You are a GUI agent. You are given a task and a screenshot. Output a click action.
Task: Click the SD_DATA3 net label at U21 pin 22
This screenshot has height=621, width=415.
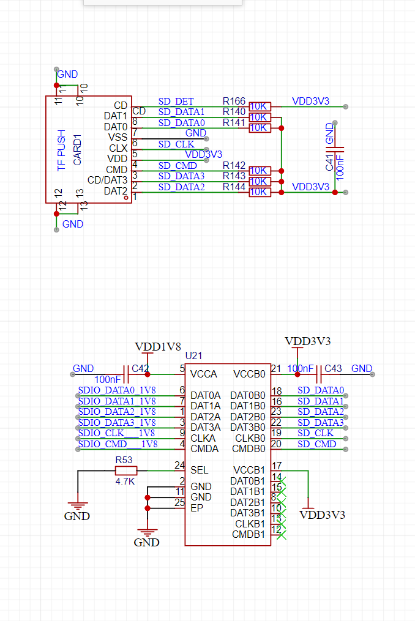[321, 423]
